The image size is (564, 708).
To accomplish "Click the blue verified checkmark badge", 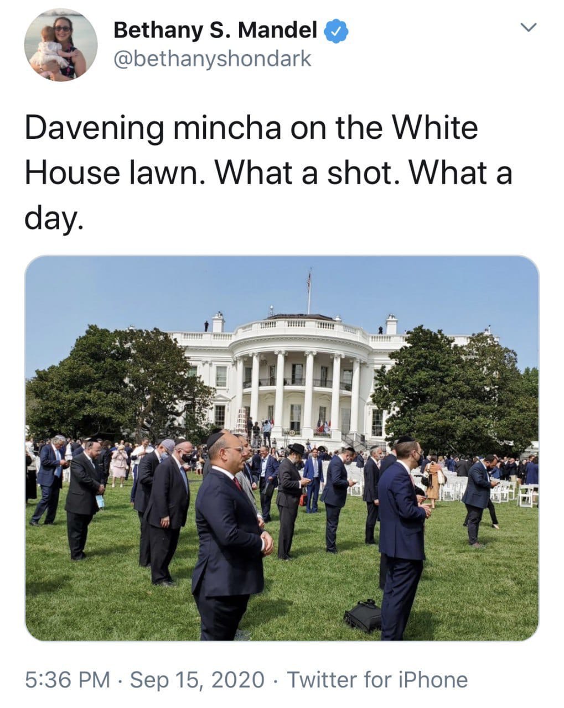I will [336, 30].
